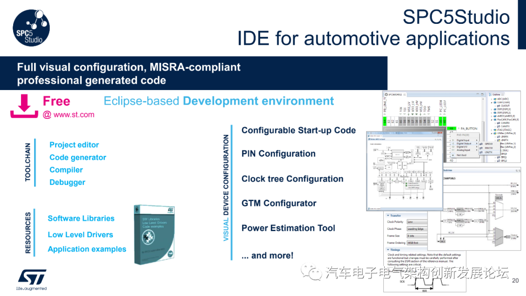Image resolution: width=526 pixels, height=296 pixels.
Task: Expand the ADC node in Outline
Action: pos(491,99)
